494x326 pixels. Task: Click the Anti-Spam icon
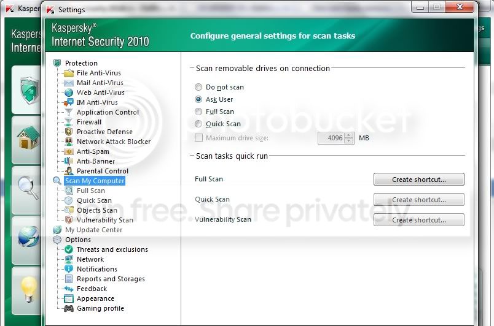[69, 151]
